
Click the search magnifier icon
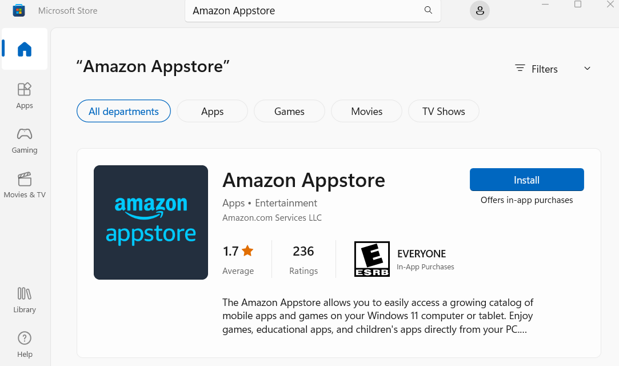428,11
